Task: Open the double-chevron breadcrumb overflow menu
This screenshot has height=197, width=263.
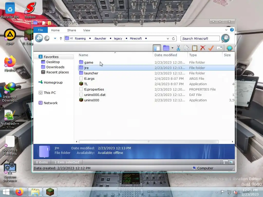Action: (x=71, y=38)
